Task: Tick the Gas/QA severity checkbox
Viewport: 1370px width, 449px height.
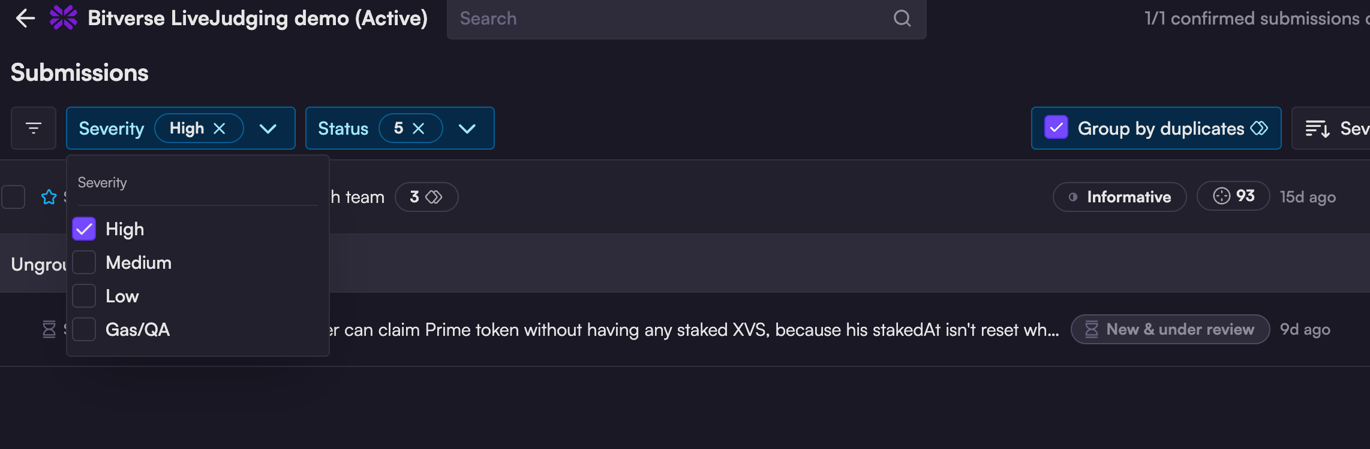Action: click(x=84, y=329)
